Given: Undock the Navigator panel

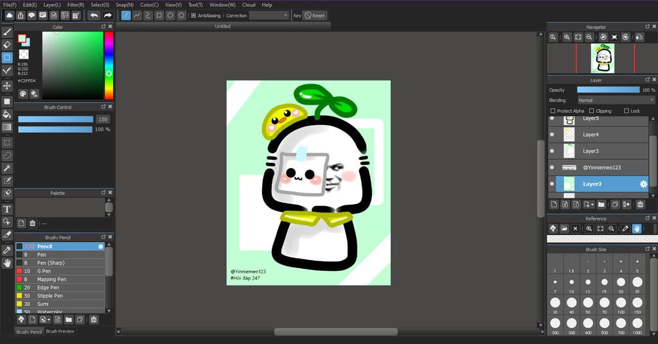Looking at the screenshot, I should (648, 26).
